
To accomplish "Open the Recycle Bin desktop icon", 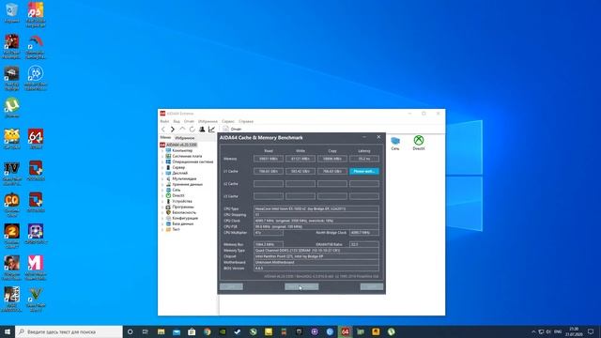I will coord(12,13).
